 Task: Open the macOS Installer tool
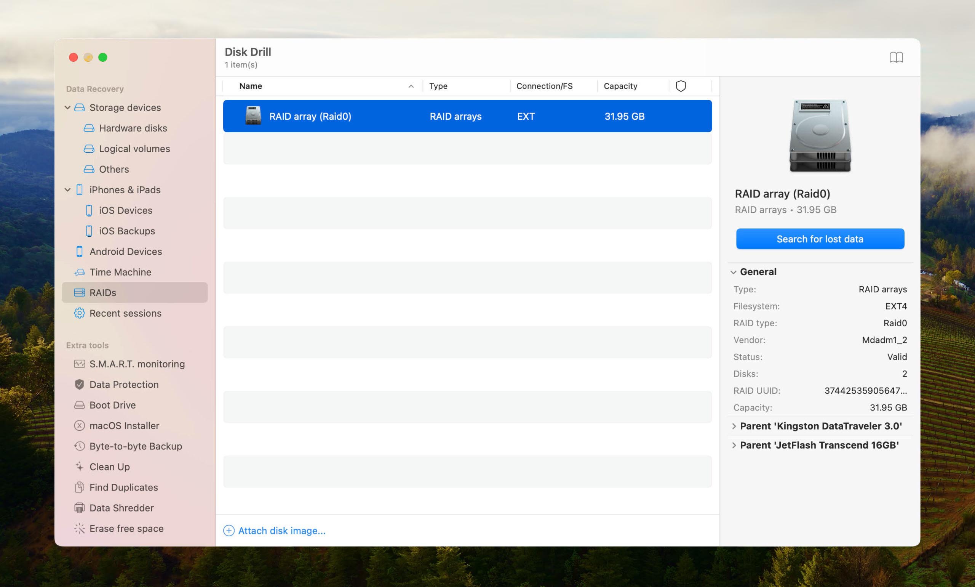124,425
